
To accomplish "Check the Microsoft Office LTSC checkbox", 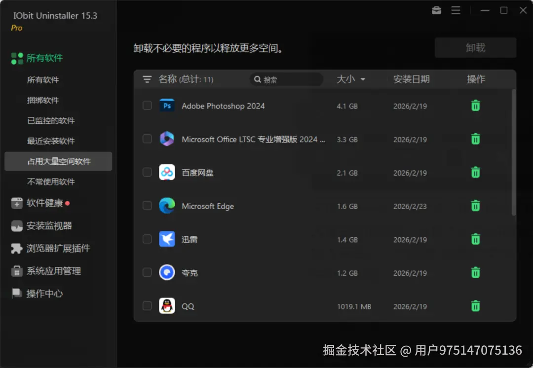I will pos(147,139).
